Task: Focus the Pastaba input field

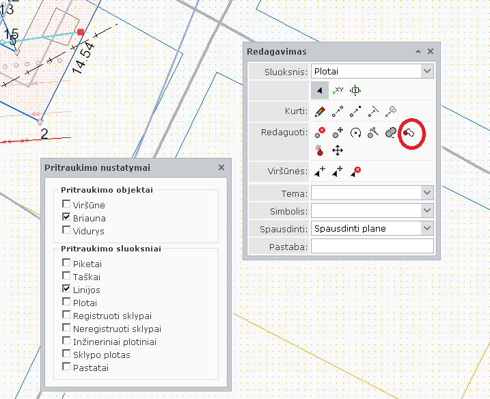Action: (372, 246)
